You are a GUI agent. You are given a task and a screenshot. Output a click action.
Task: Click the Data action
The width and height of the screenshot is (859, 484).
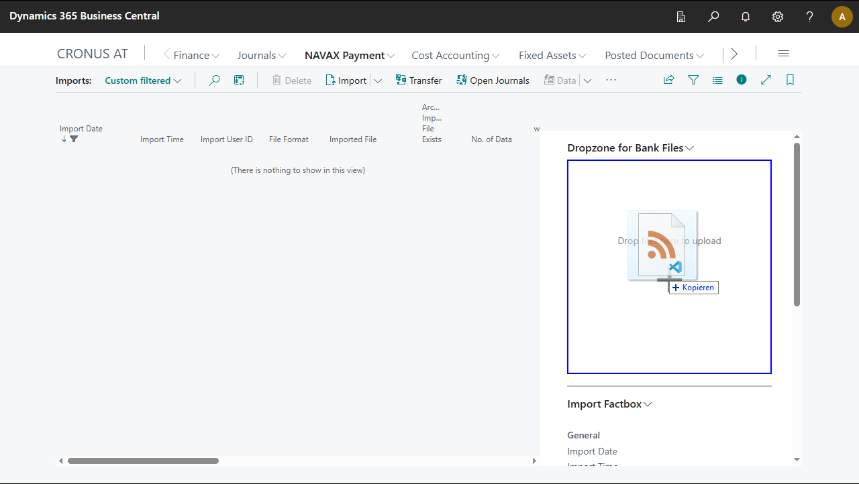pos(560,80)
